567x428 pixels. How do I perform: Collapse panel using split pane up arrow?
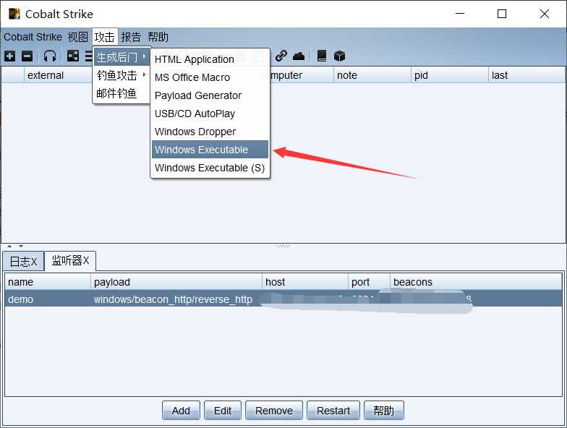10,246
